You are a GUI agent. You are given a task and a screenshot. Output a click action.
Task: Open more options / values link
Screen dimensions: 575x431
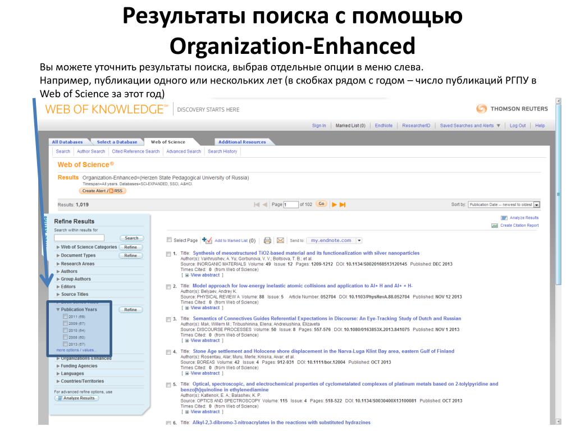coord(75,350)
